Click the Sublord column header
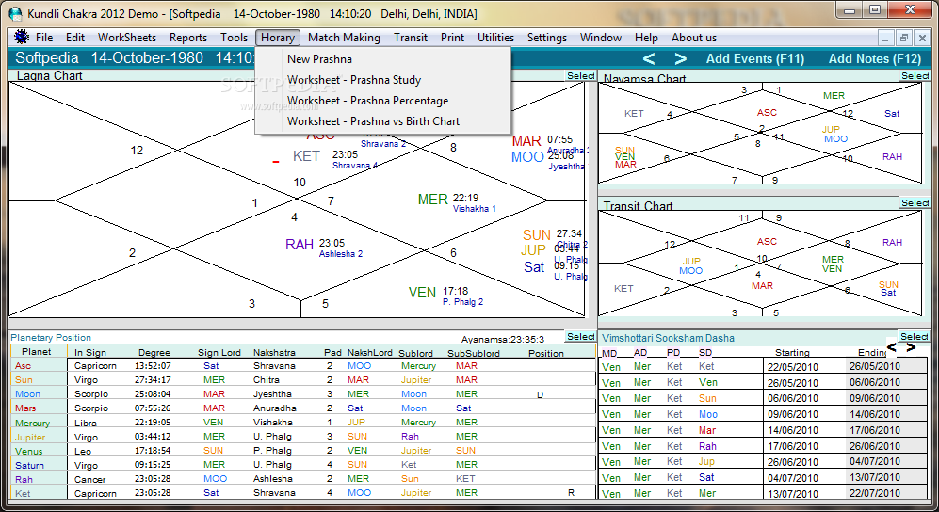Screen dimensions: 939x512 click(x=415, y=353)
